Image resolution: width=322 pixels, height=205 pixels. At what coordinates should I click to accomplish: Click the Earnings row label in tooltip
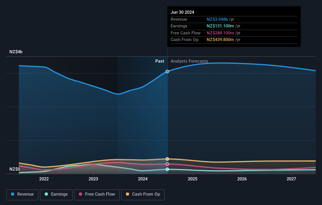tap(179, 26)
